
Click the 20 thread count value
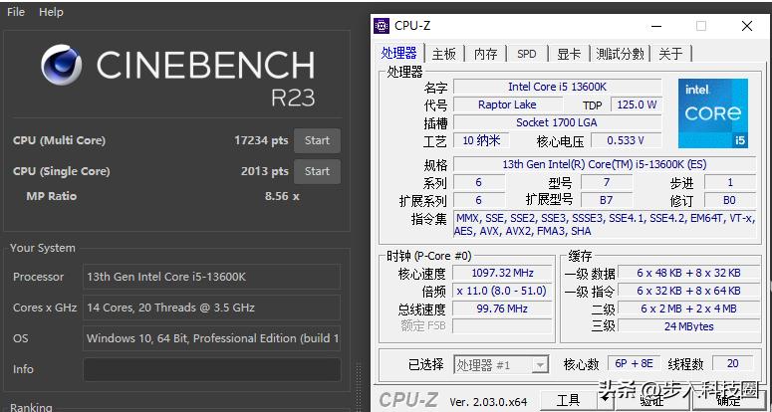point(732,364)
